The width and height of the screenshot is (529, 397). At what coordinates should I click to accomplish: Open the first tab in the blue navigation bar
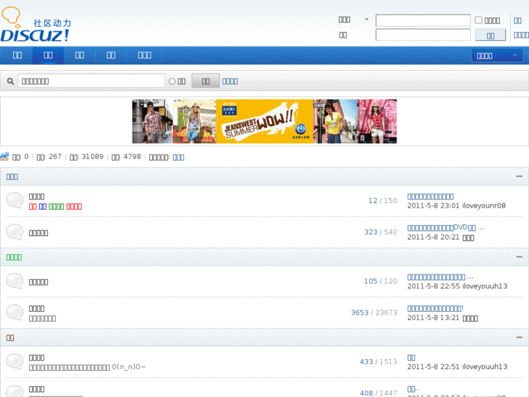[17, 55]
